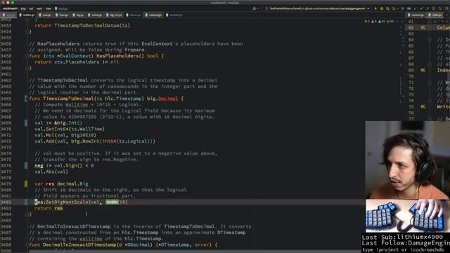Switch to the builtins.go editor tab
The image size is (450, 253).
[x=27, y=15]
